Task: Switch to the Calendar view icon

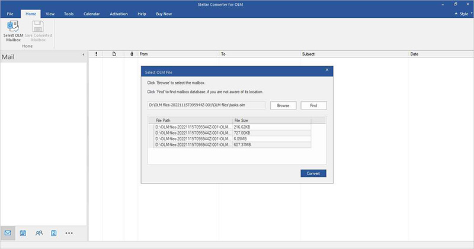Action: tap(23, 233)
